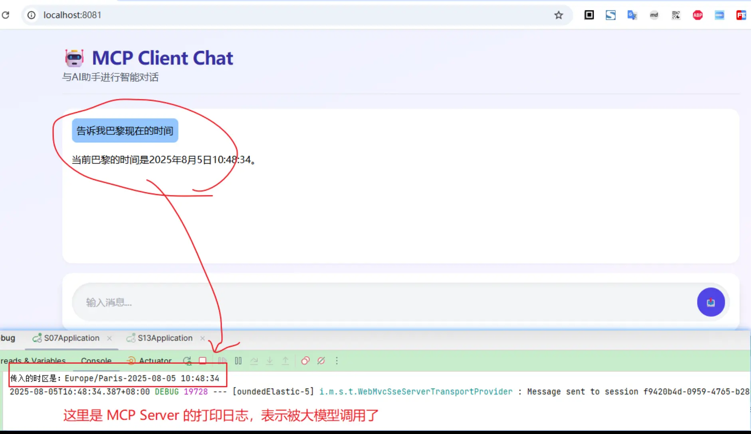751x434 pixels.
Task: Close the S07Application tab
Action: point(109,338)
